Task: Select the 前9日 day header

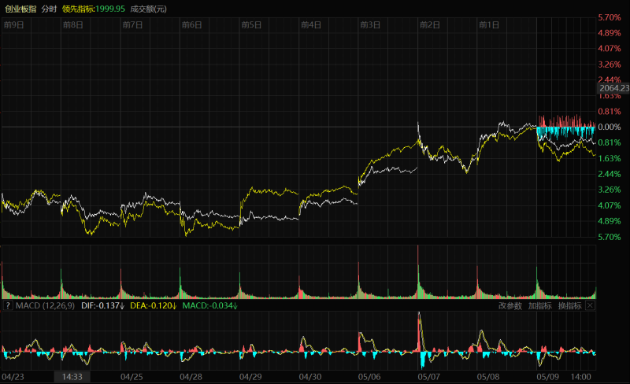Action: [x=13, y=25]
